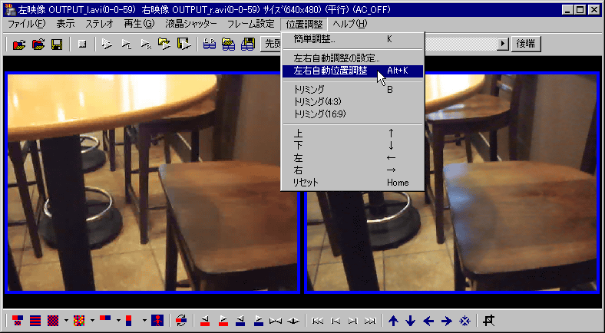Choose 左右自動位置調整 Alt+K entry
The width and height of the screenshot is (605, 333).
point(352,71)
